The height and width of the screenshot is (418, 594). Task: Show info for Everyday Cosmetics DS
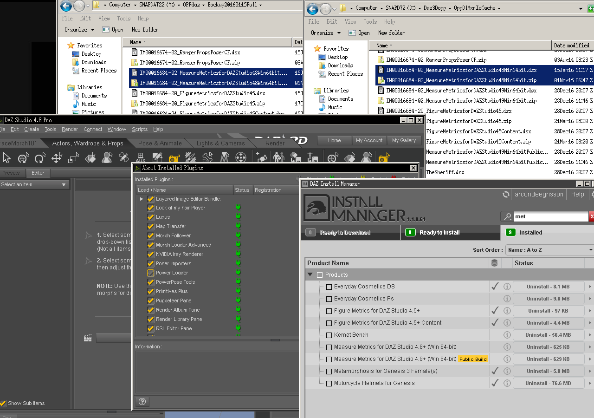point(507,287)
